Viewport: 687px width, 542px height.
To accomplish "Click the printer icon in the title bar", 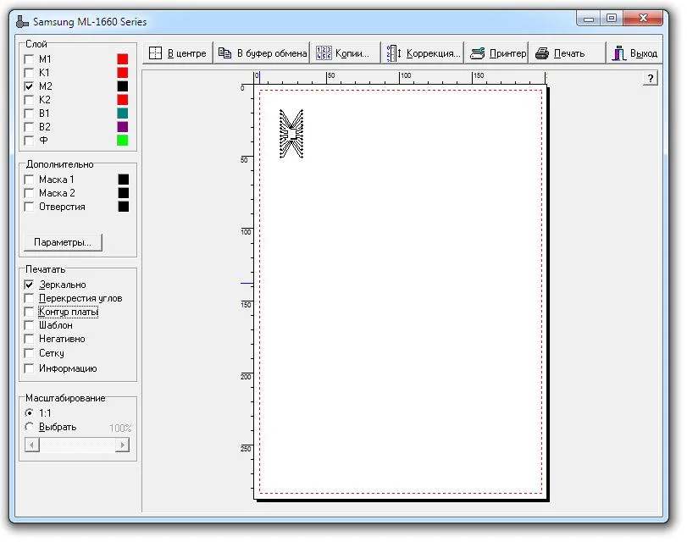I will click(22, 21).
